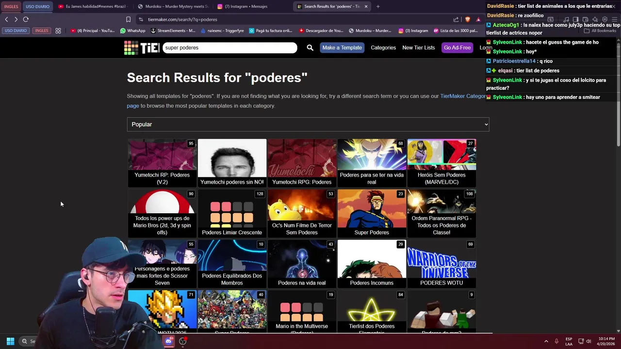Bookmark this page via the bookmark icon
The height and width of the screenshot is (349, 621).
pos(128,19)
